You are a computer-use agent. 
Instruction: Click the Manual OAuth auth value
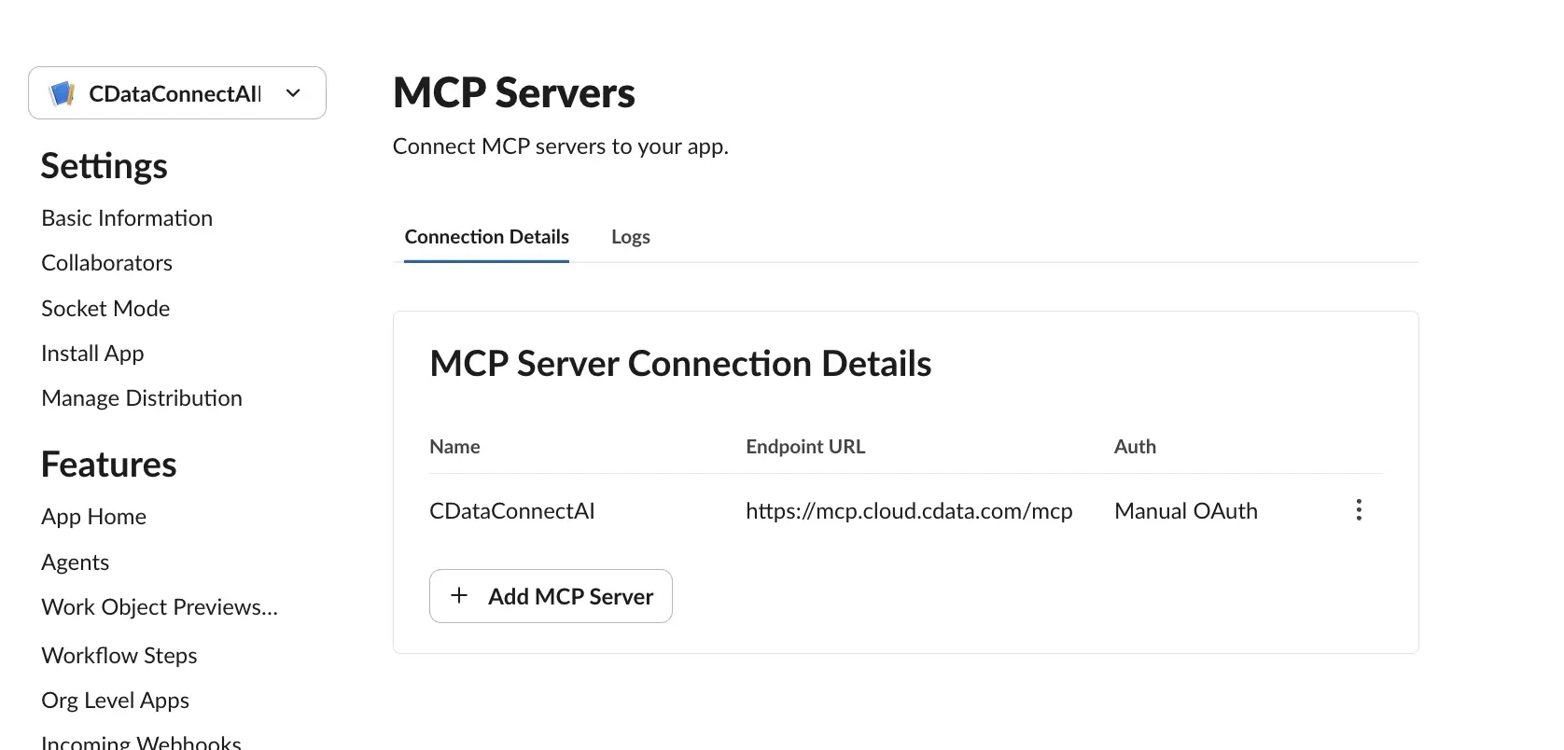point(1186,511)
